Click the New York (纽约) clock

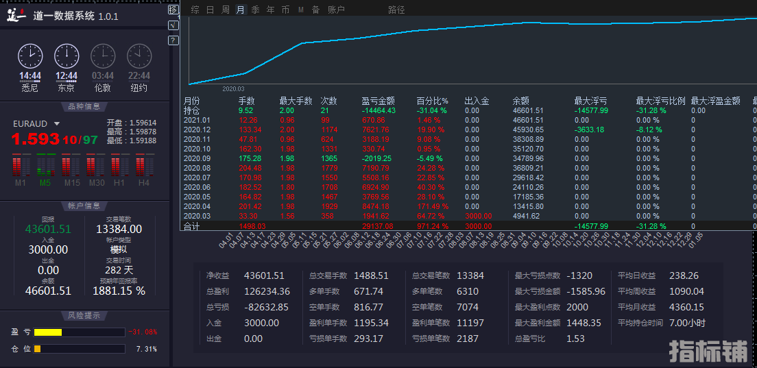point(139,56)
